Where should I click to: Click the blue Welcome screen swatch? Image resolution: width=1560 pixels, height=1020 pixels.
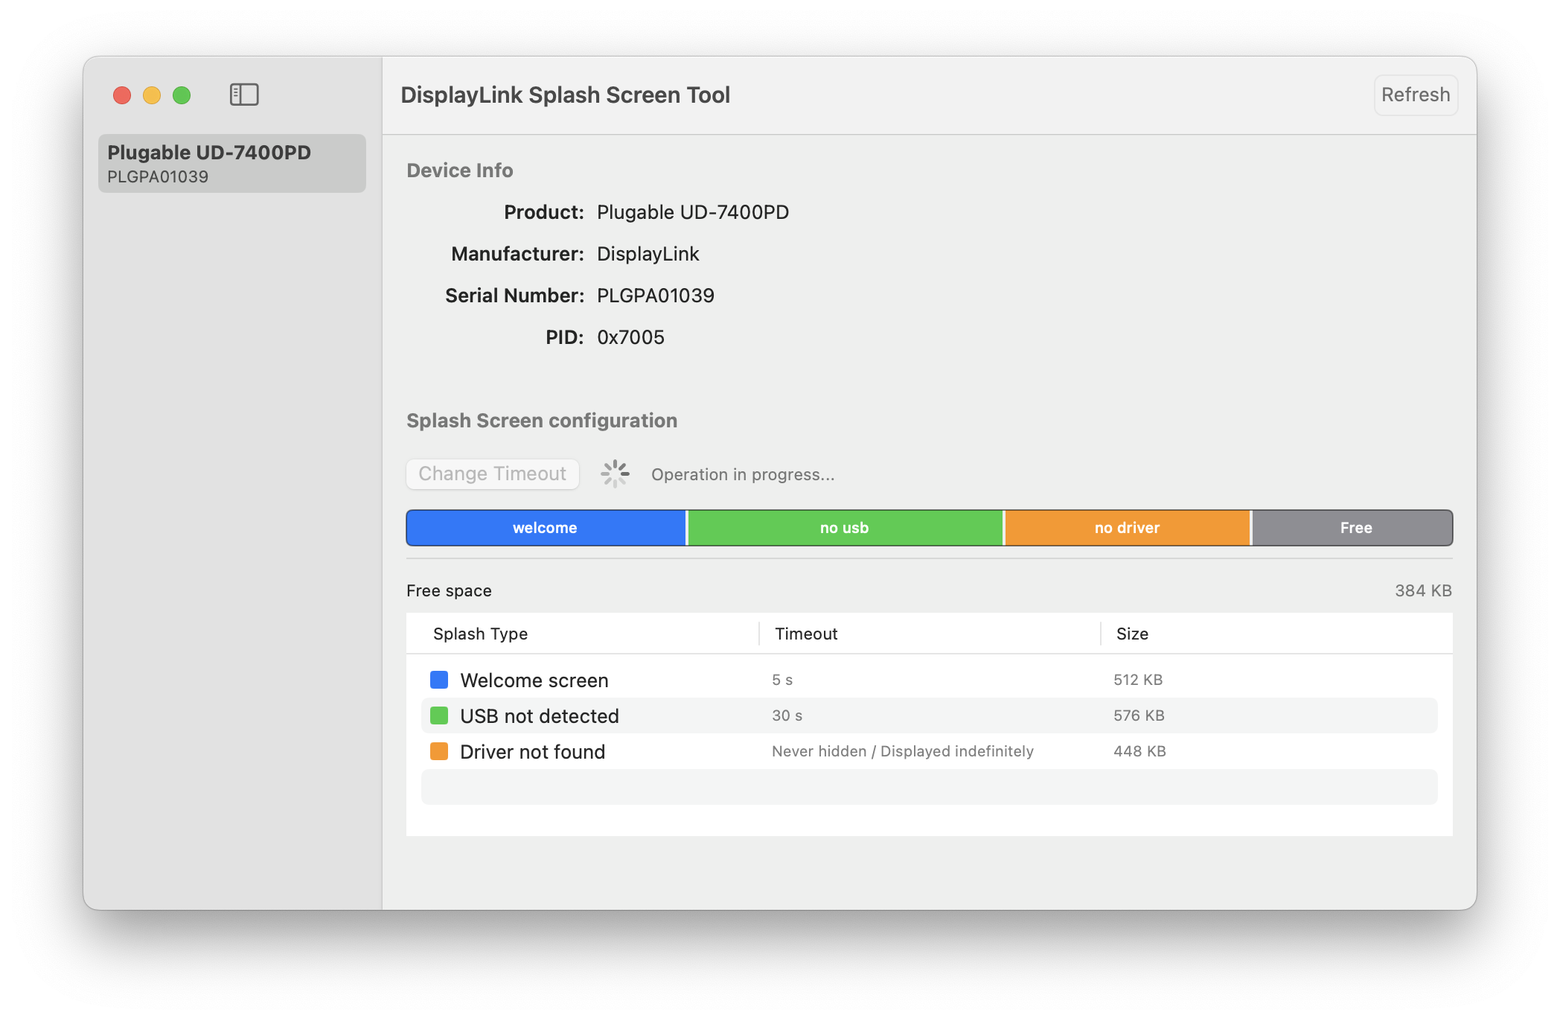coord(439,680)
